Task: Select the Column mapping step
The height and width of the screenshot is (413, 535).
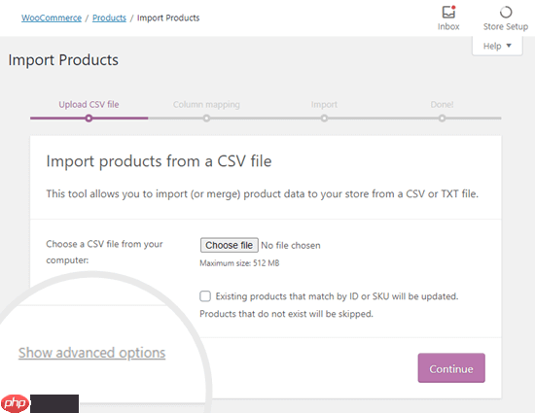Action: point(206,104)
